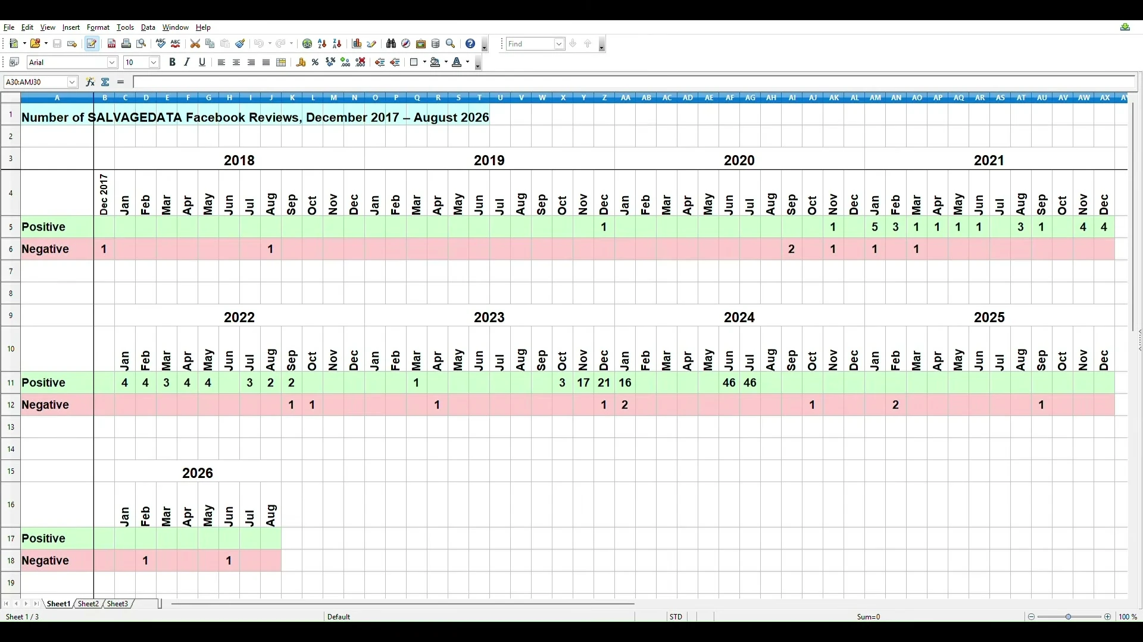Adjust the zoom slider in status bar
The height and width of the screenshot is (642, 1143).
[x=1069, y=617]
